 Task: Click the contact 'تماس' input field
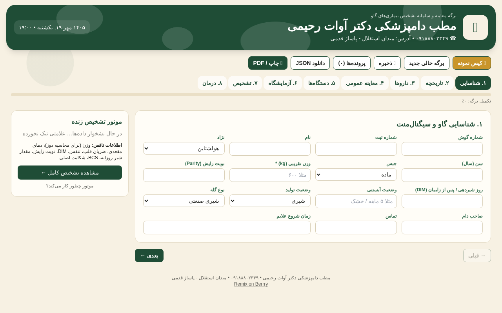(356, 227)
